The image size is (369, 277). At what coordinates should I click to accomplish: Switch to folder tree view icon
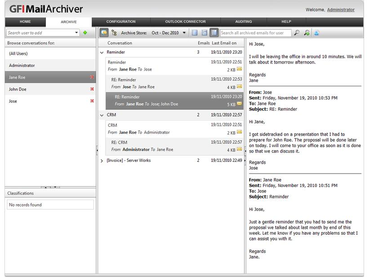[x=114, y=33]
